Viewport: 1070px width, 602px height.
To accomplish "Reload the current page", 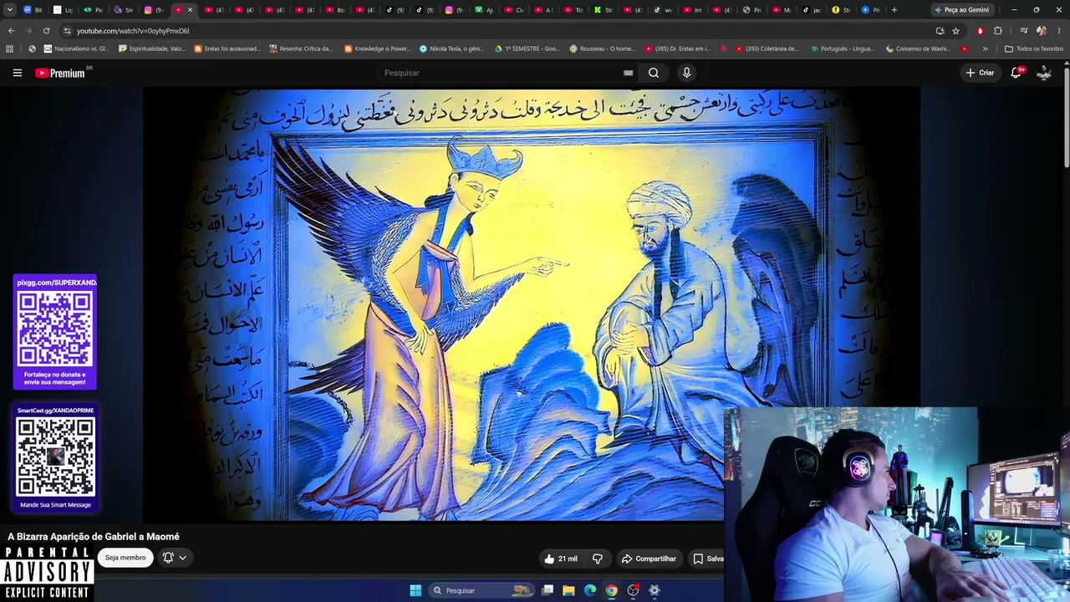I will pos(46,31).
